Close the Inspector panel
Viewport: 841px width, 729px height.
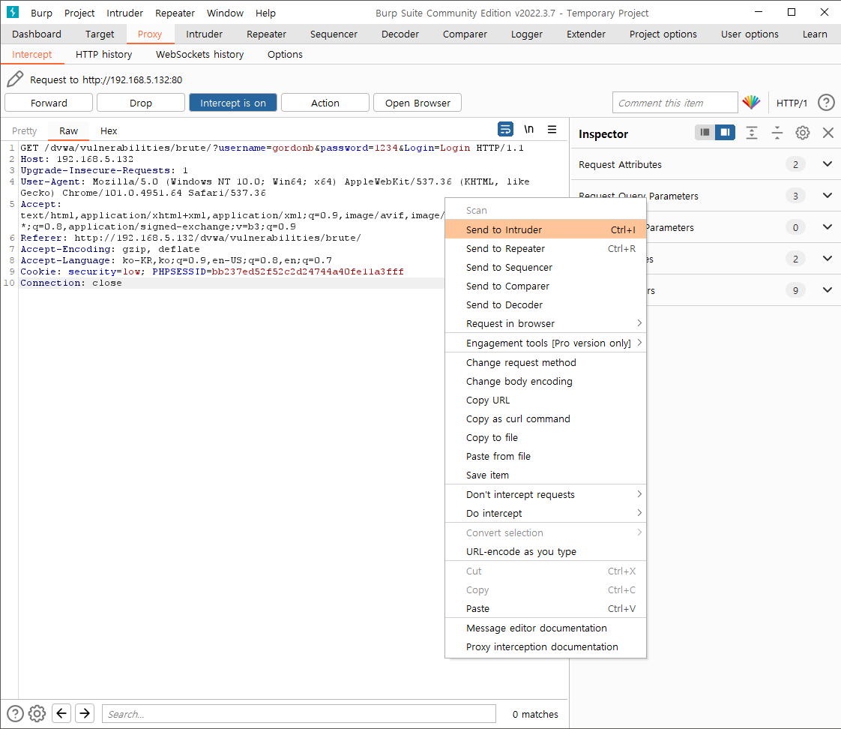point(828,133)
